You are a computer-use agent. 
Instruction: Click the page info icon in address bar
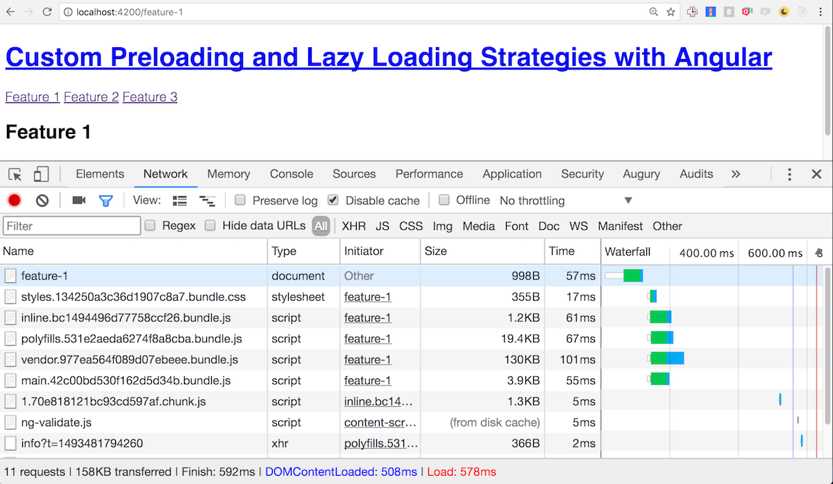69,12
